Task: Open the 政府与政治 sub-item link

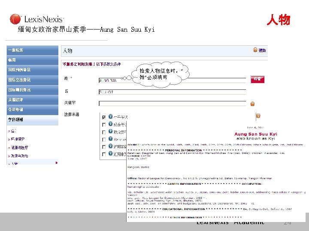Action: click(19, 156)
